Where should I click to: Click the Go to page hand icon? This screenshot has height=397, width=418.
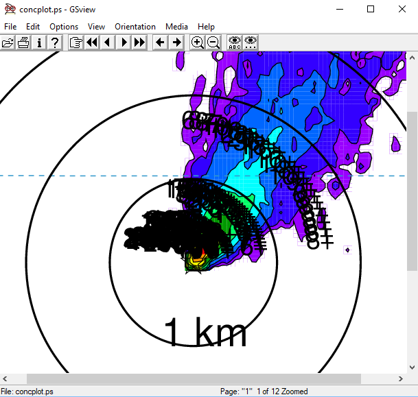coord(76,43)
